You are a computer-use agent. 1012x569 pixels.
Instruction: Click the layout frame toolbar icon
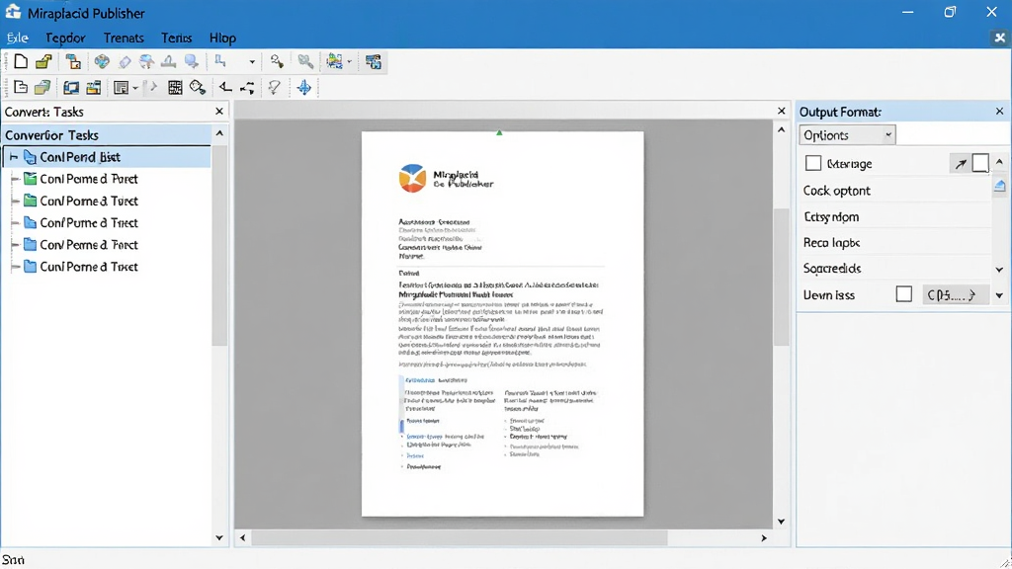[121, 87]
